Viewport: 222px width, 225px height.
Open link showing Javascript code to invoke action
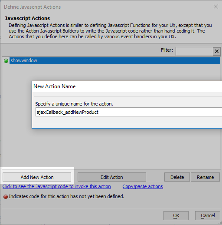pos(57,186)
